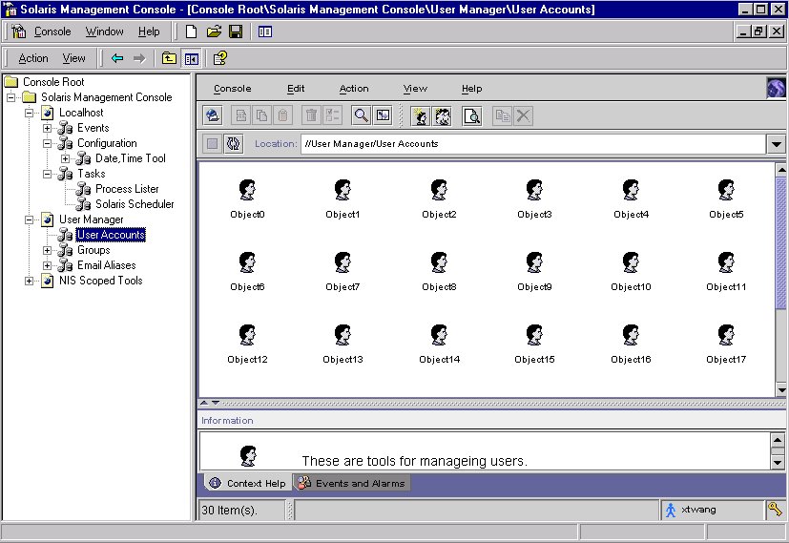The height and width of the screenshot is (543, 789).
Task: Click the xtwang user icon in the status bar
Action: click(671, 510)
